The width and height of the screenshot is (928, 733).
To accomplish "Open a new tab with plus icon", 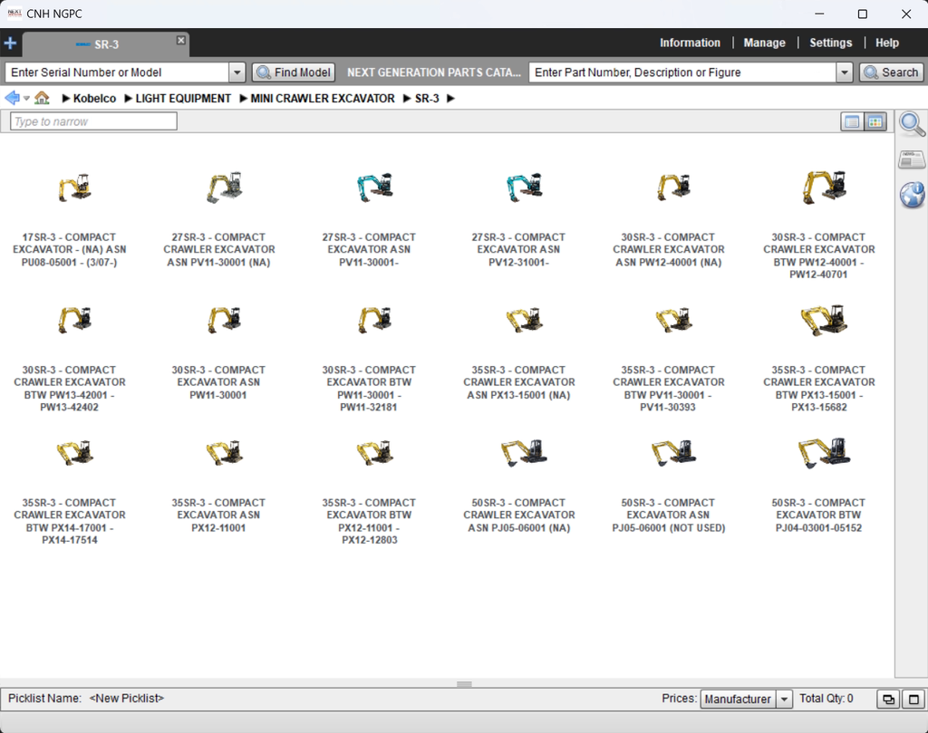I will pyautogui.click(x=10, y=43).
